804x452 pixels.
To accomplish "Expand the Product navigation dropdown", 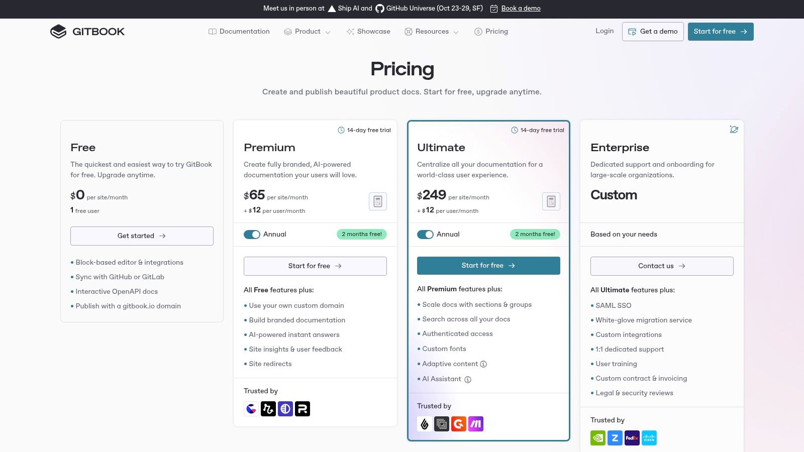I will coord(307,32).
